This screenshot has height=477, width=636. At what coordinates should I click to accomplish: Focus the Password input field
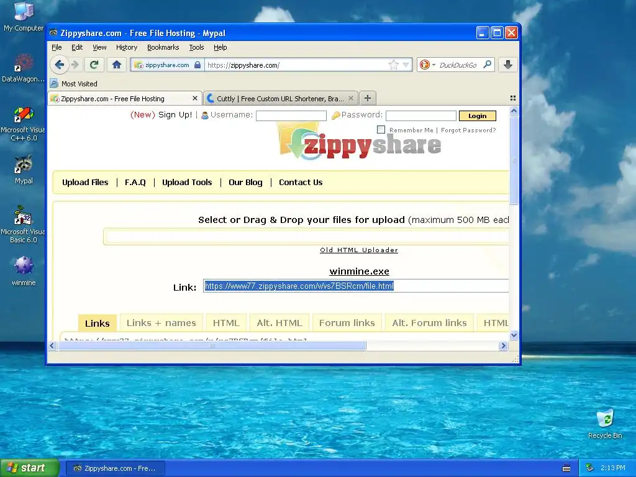420,116
